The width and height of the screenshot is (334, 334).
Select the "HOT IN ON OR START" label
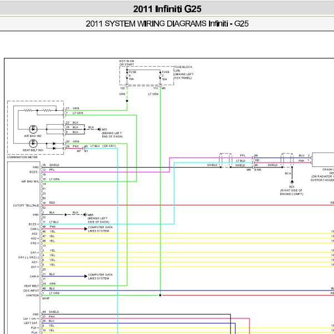[127, 63]
